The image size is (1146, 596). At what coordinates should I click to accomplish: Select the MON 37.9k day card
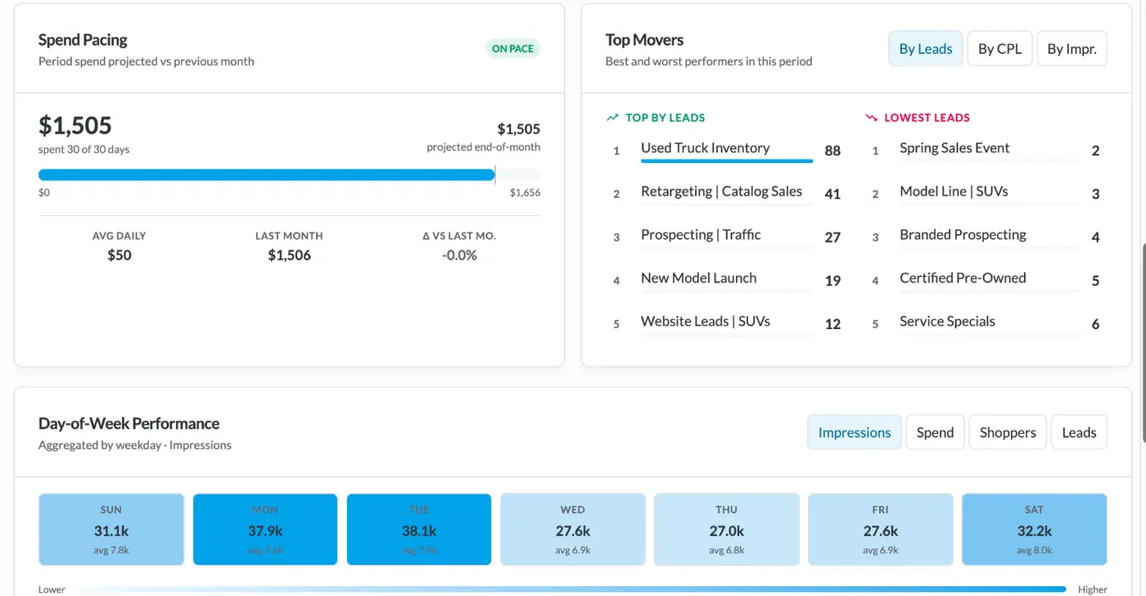click(265, 529)
